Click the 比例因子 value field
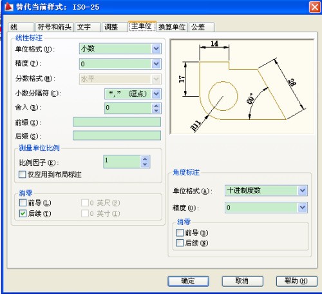Viewport: 322px width, 294px height. 122,162
